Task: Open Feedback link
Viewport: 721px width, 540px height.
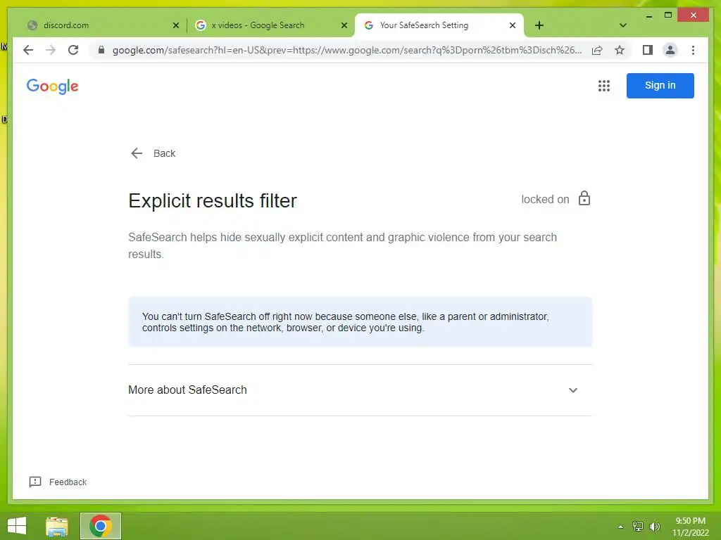Action: pos(58,482)
